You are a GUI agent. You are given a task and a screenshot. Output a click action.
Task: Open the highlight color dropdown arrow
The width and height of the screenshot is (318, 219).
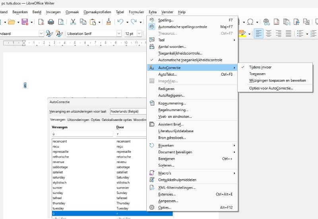point(250,34)
